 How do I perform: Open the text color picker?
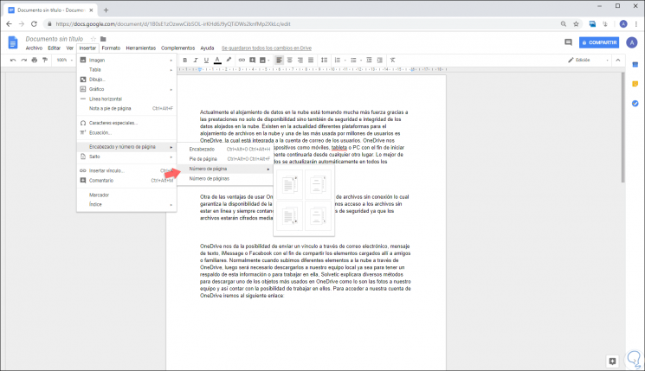pyautogui.click(x=217, y=60)
